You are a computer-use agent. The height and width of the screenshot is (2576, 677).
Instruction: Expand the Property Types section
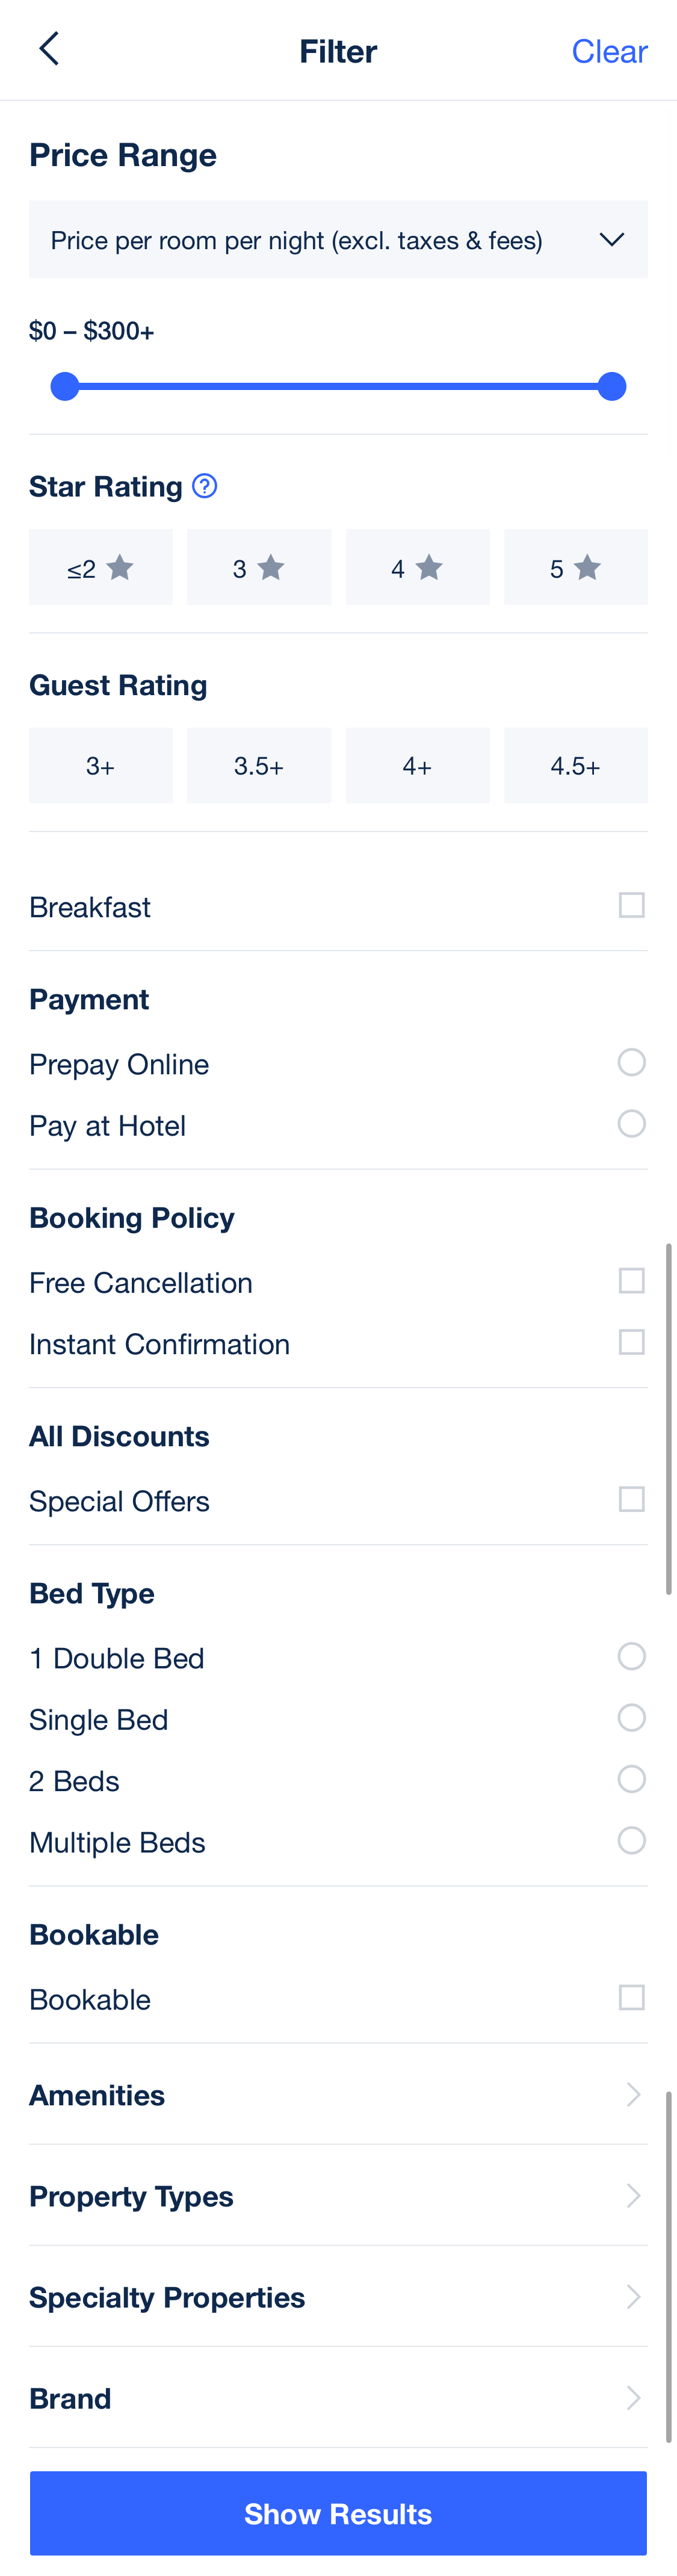pos(338,2195)
